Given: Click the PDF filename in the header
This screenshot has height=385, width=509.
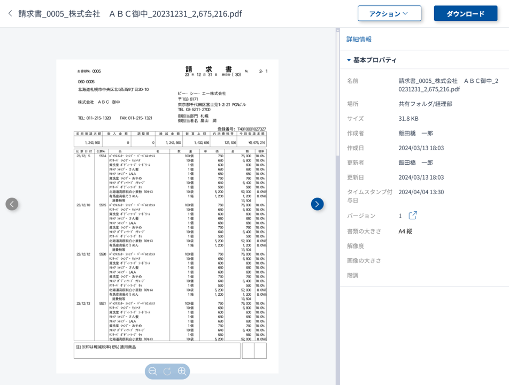Looking at the screenshot, I should [x=130, y=13].
